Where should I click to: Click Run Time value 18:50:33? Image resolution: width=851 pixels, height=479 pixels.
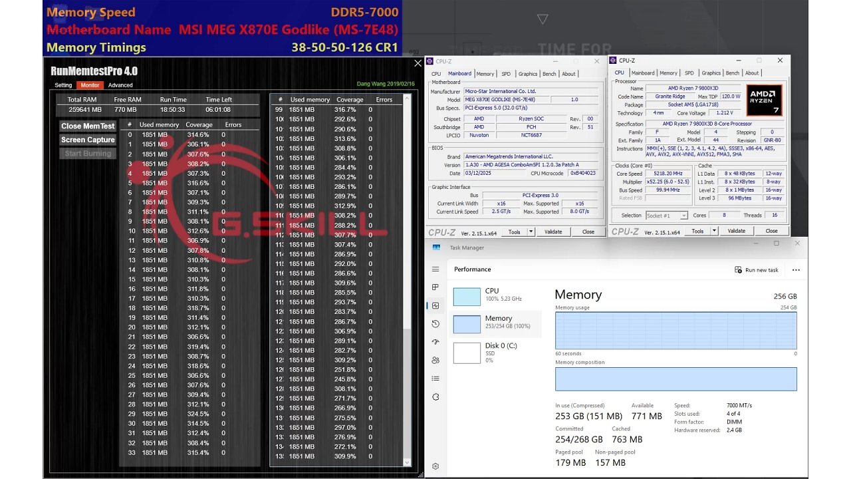[x=173, y=110]
